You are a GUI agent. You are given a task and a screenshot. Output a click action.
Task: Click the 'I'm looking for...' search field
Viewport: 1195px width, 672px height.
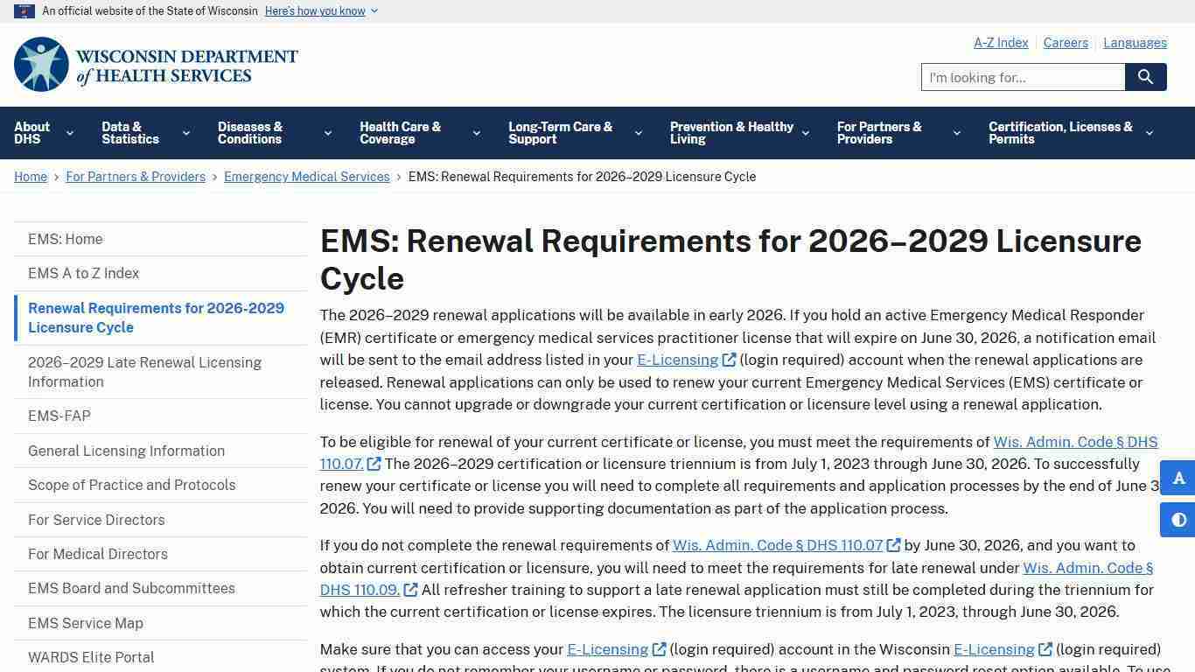[1022, 77]
